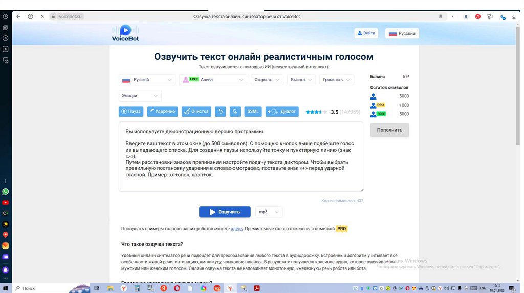Open the mp3 format dropdown
Viewport: 524px width, 293px height.
click(x=269, y=212)
